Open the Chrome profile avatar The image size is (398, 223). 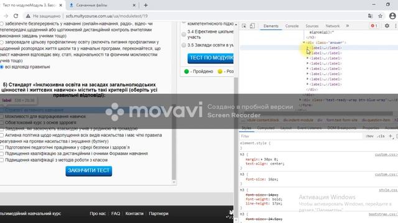tap(392, 16)
